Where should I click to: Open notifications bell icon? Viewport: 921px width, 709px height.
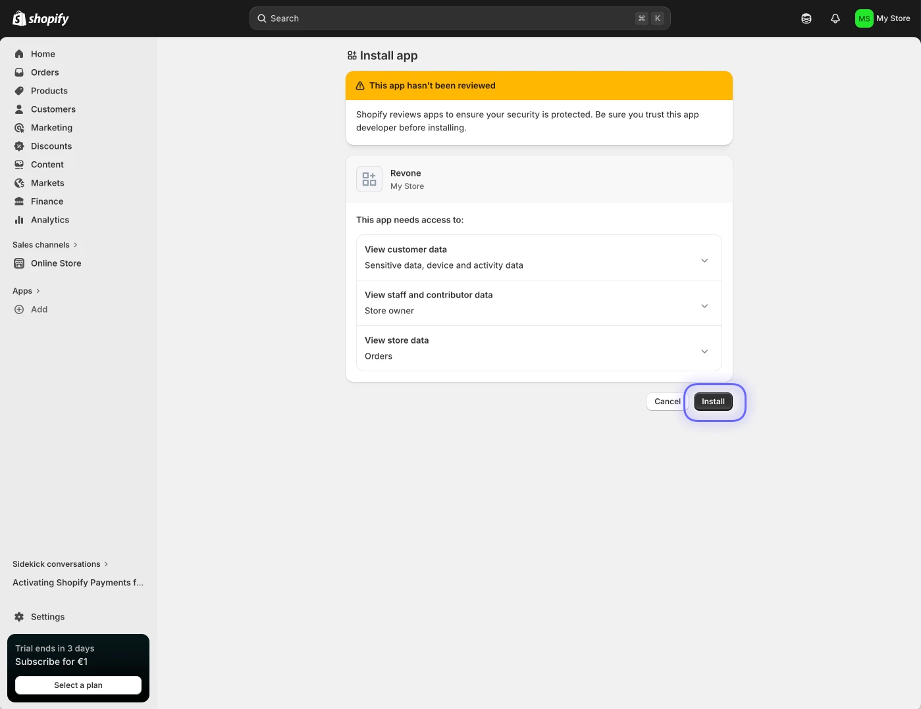pos(835,18)
